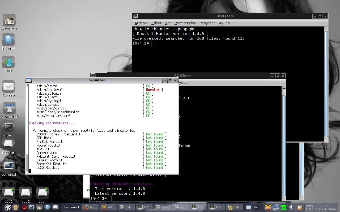Open Ver menu in top ROXTerm
The height and width of the screenshot is (212, 340).
pyautogui.click(x=168, y=23)
